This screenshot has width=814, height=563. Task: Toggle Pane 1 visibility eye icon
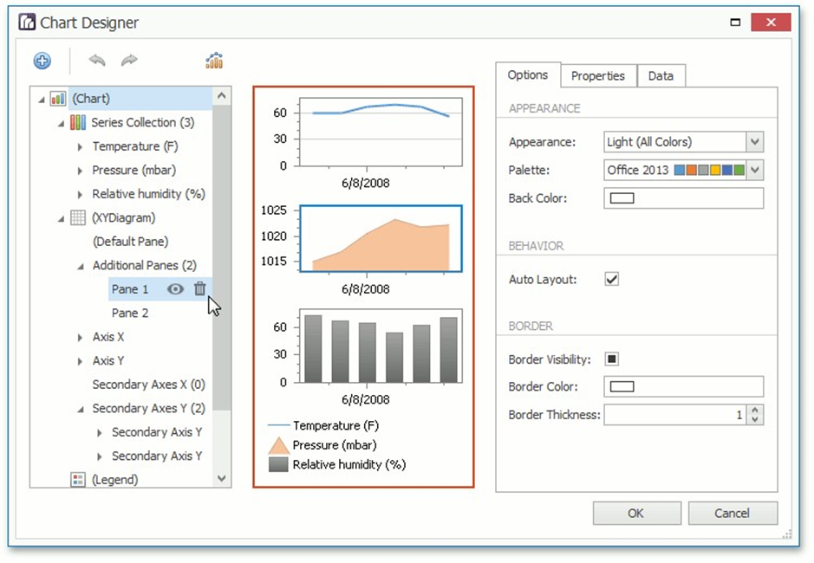point(175,289)
